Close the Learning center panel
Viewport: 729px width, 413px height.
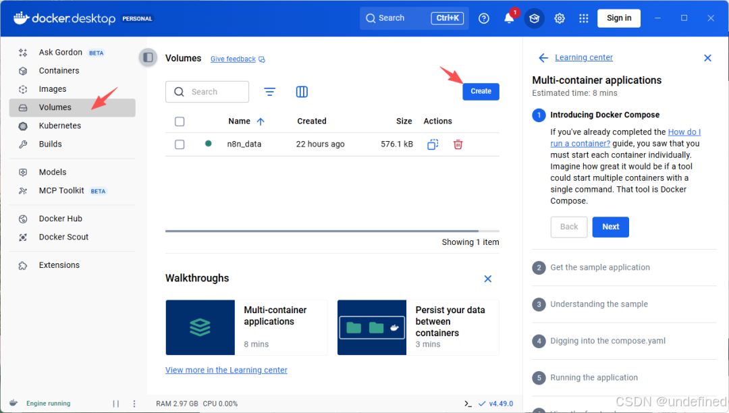point(707,57)
